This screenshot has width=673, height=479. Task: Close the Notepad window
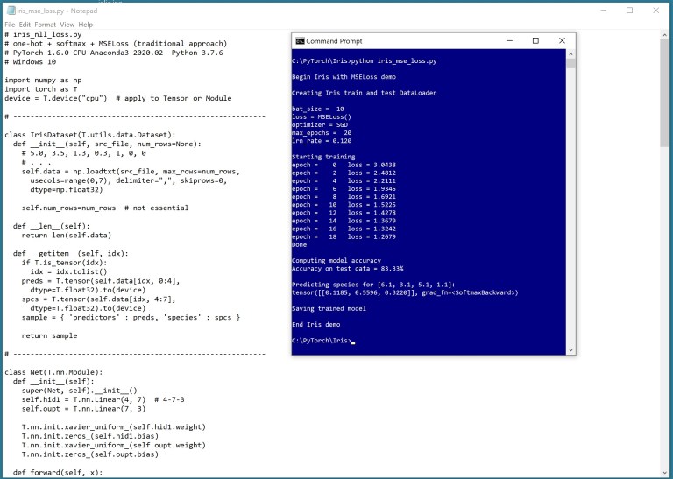pyautogui.click(x=655, y=11)
